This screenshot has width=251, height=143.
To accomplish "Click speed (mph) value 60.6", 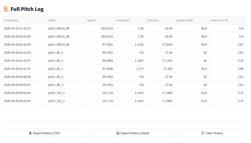I will [204, 44].
